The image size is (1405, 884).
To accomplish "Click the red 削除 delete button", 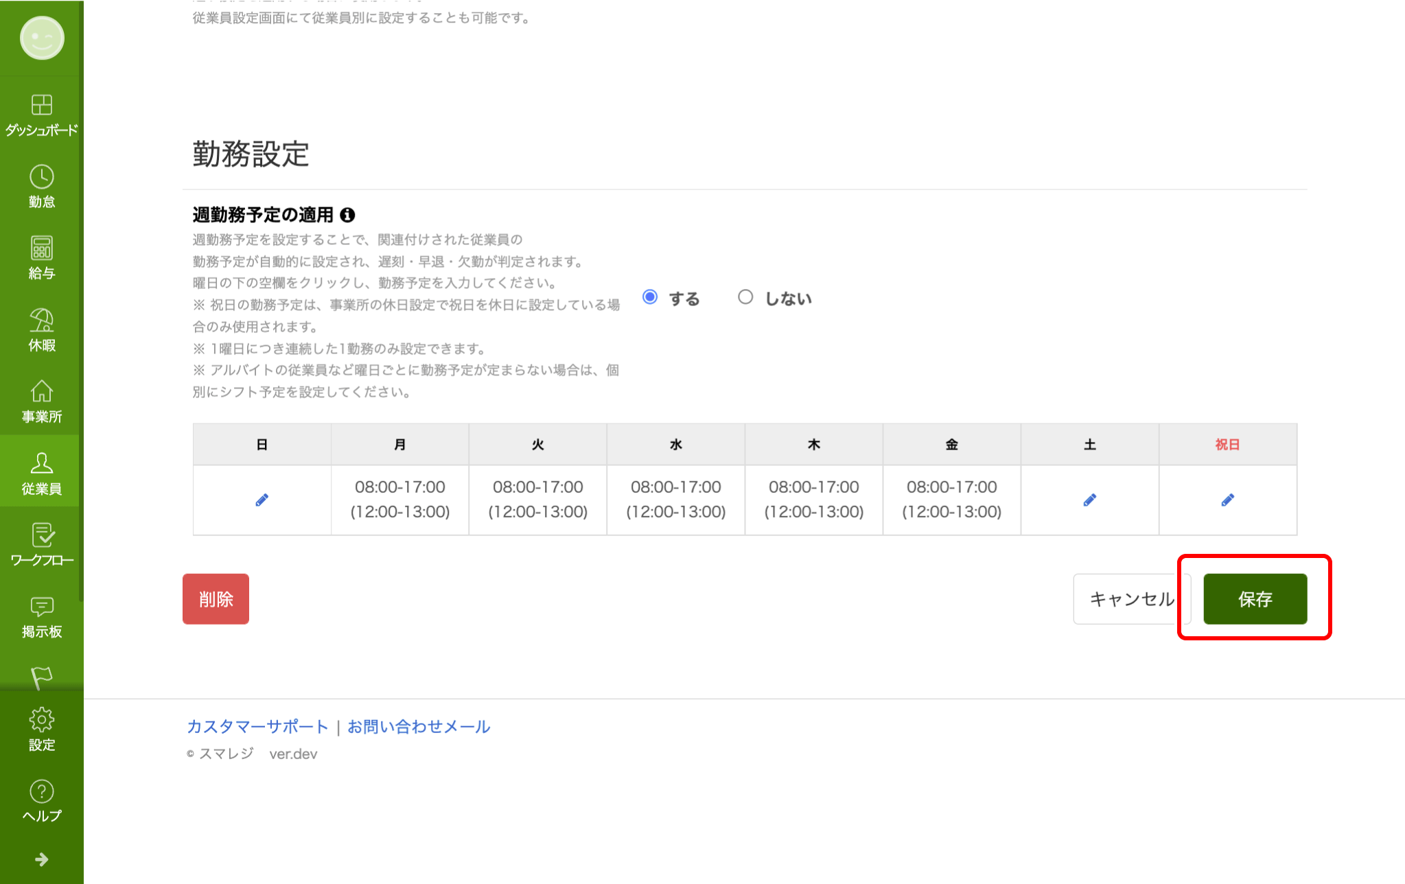I will pos(216,599).
